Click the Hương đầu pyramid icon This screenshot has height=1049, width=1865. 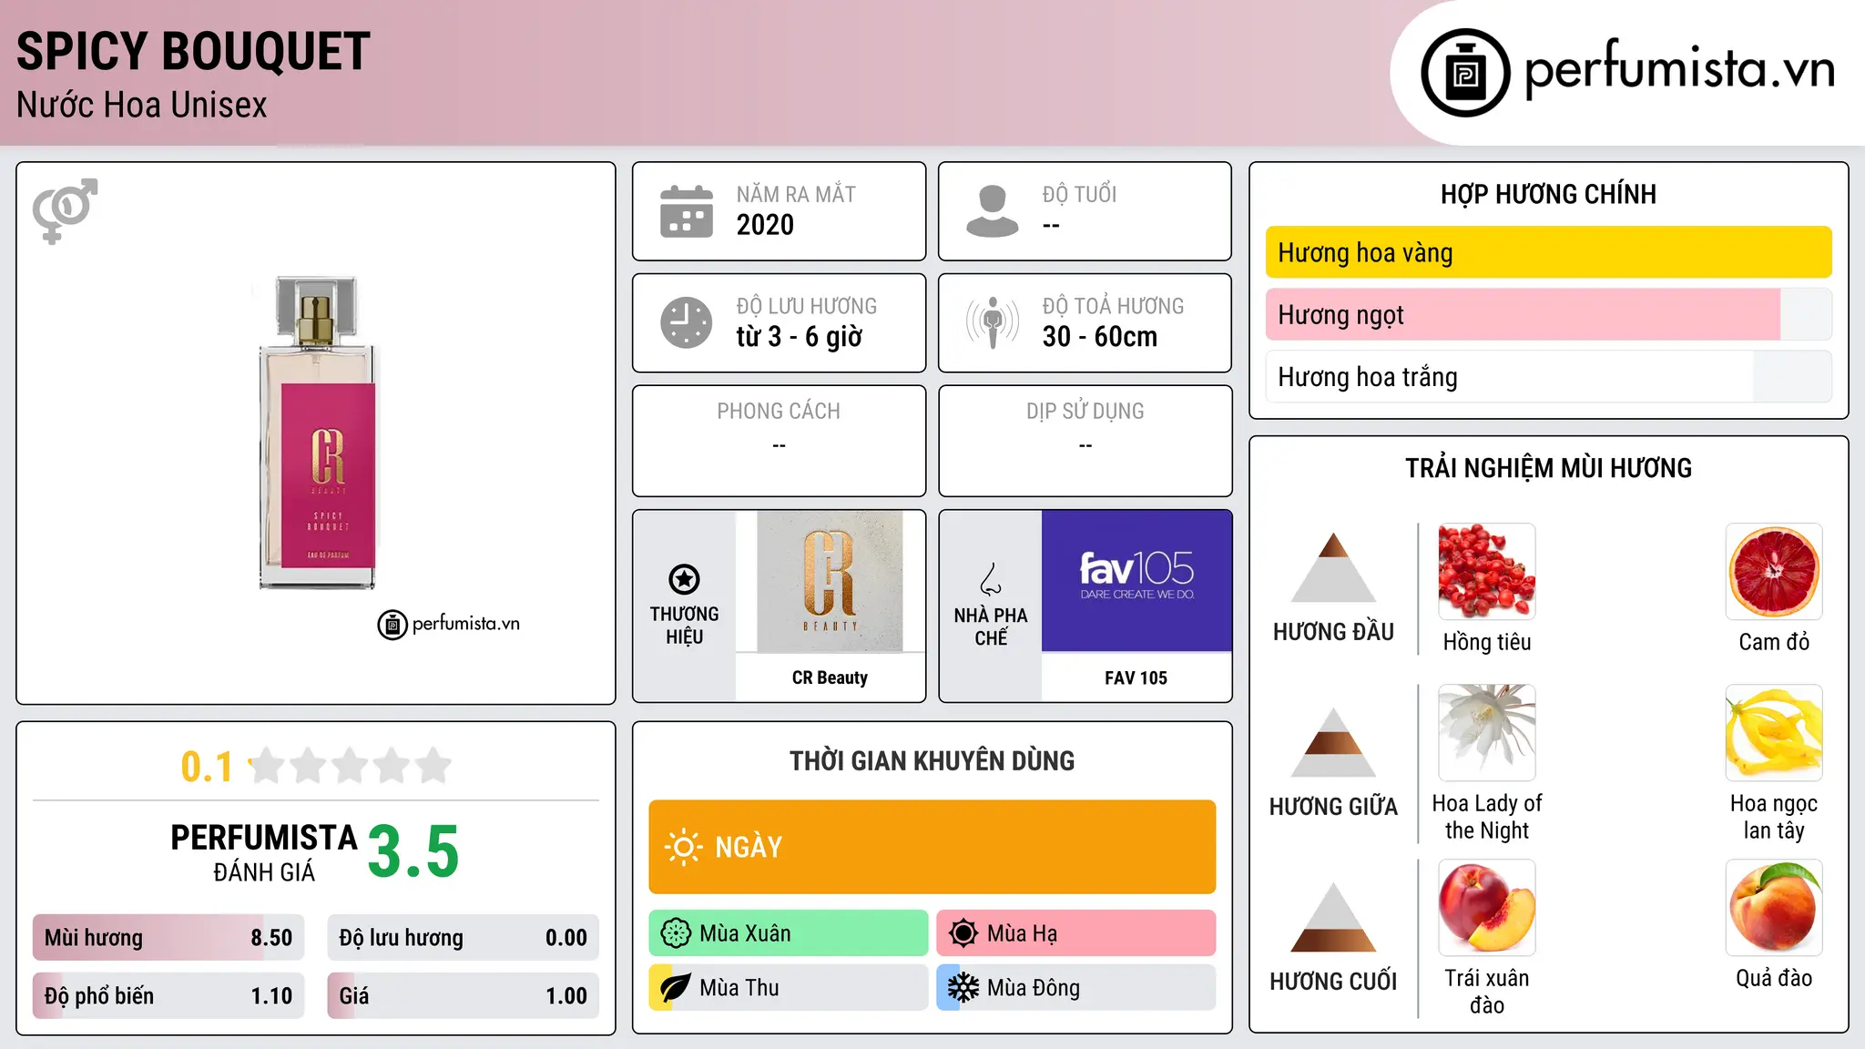coord(1333,567)
